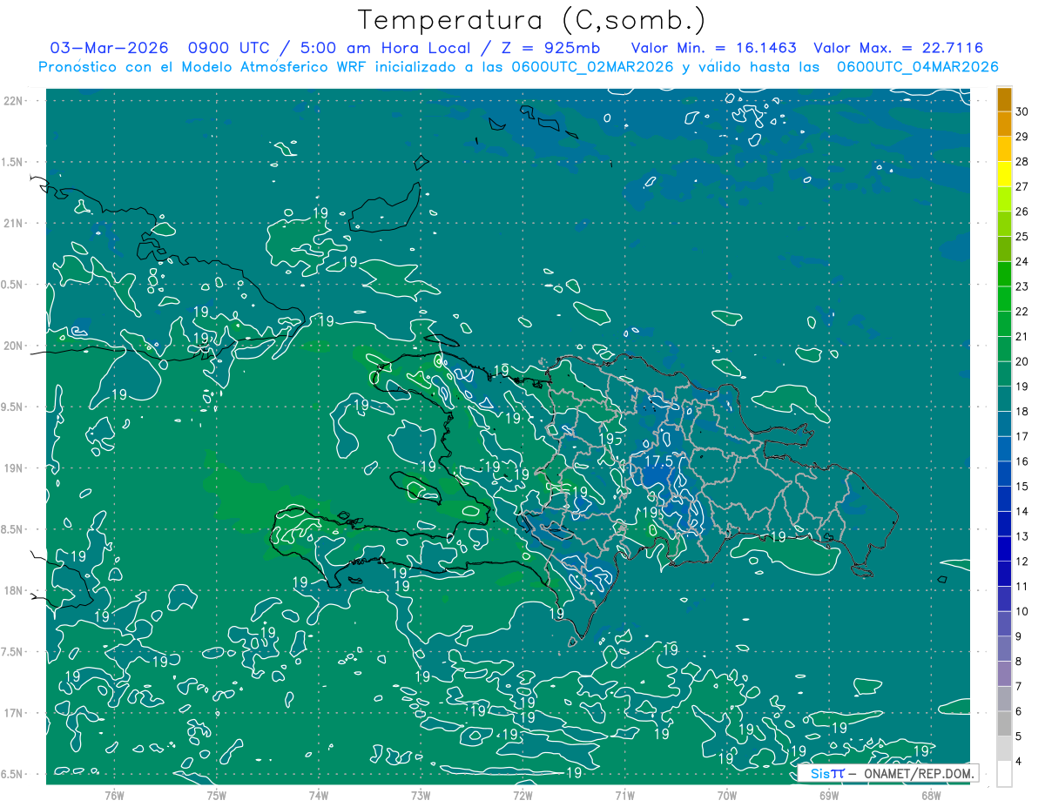This screenshot has width=1045, height=807.
Task: Click the '0900 UTC' time text
Action: tap(228, 48)
